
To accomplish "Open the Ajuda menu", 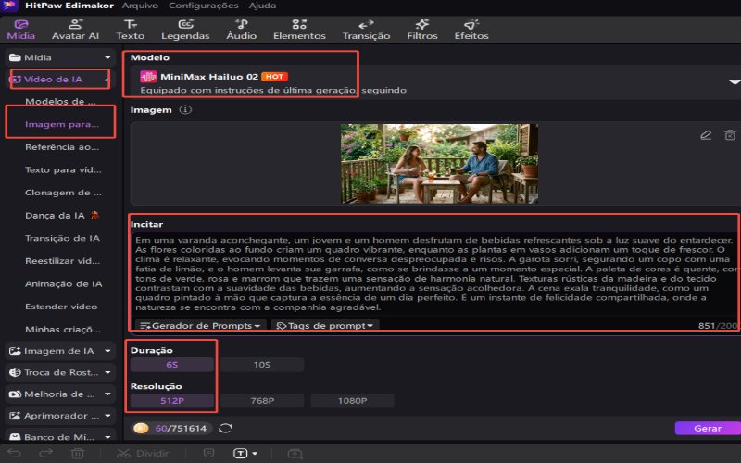I will pyautogui.click(x=262, y=6).
